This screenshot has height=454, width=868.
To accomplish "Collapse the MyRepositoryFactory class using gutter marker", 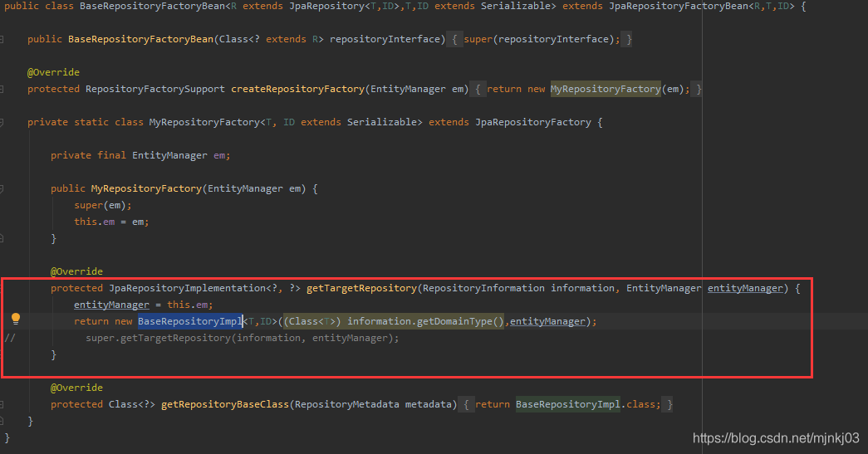I will [4, 122].
